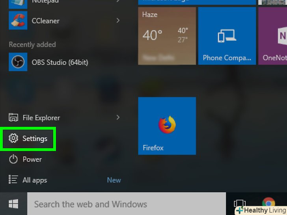Viewport: 287px width, 215px height.
Task: Click the Windows Start button
Action: (13, 204)
